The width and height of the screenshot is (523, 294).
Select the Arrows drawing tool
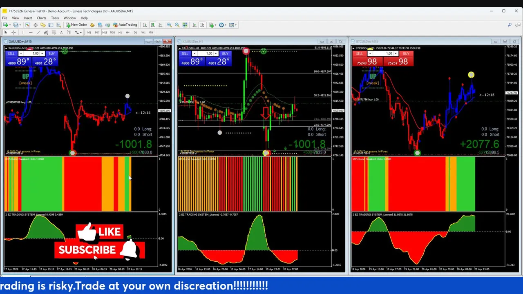click(76, 33)
